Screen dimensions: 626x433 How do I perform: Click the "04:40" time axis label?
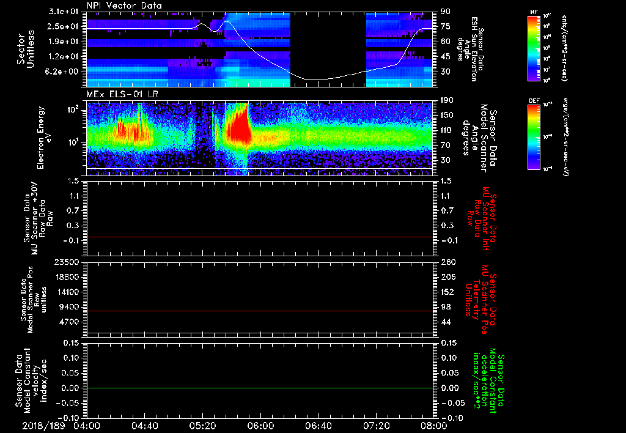pos(144,426)
